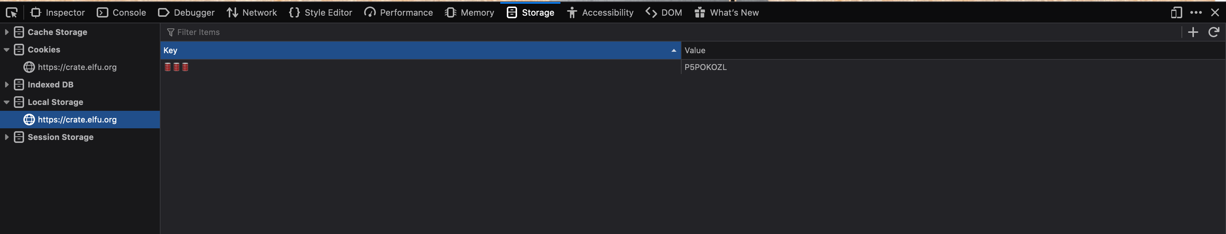Sort by the Key column header
Image resolution: width=1226 pixels, height=234 pixels.
point(420,50)
